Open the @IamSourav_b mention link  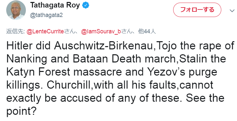(101, 32)
